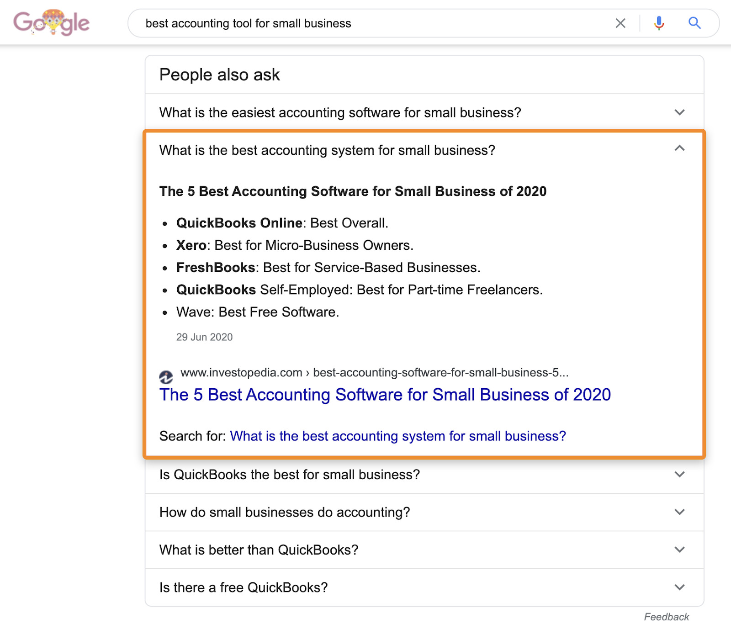Expand 'Is QuickBooks the best for small business?'
The height and width of the screenshot is (629, 731).
click(x=289, y=475)
